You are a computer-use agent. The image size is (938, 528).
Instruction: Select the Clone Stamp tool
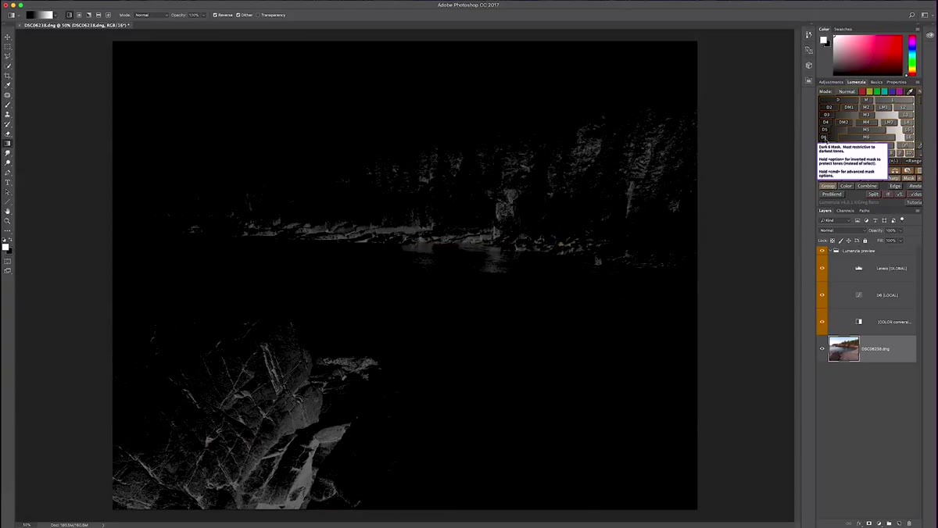pos(8,114)
